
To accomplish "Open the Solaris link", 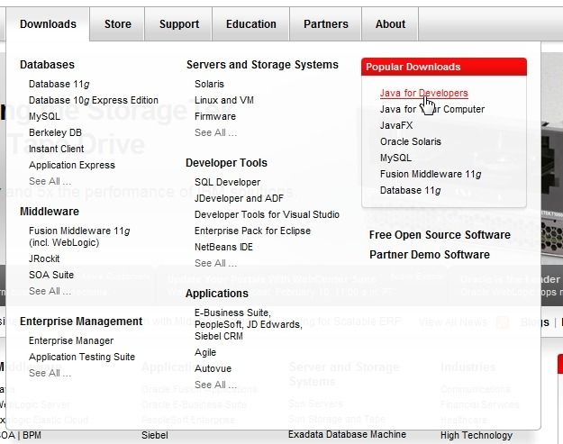I will coord(209,84).
